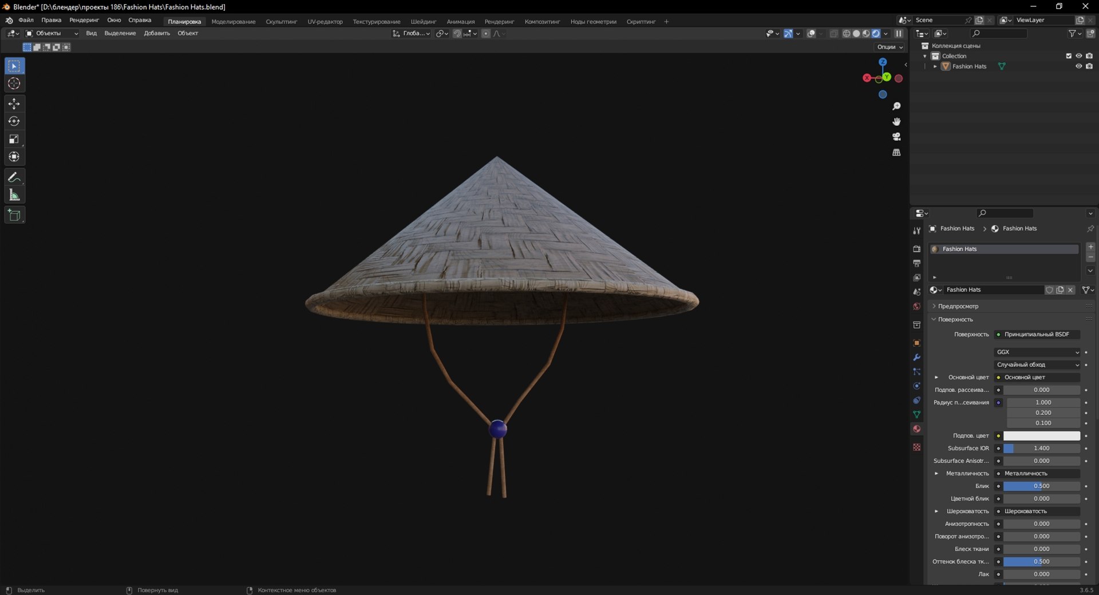Open the Texture properties checker tab
Image resolution: width=1099 pixels, height=595 pixels.
click(916, 447)
